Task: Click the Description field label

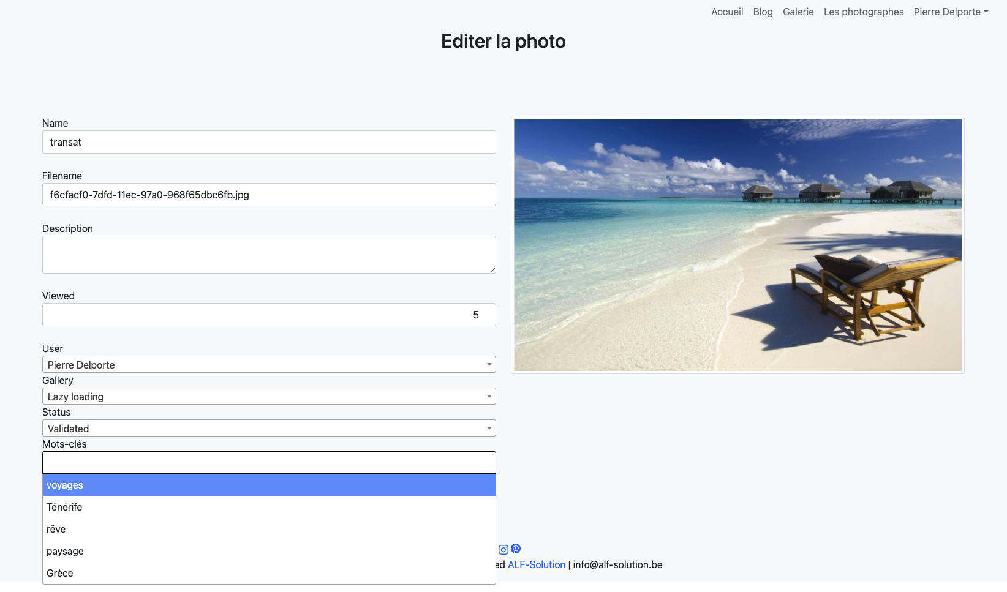Action: [67, 228]
